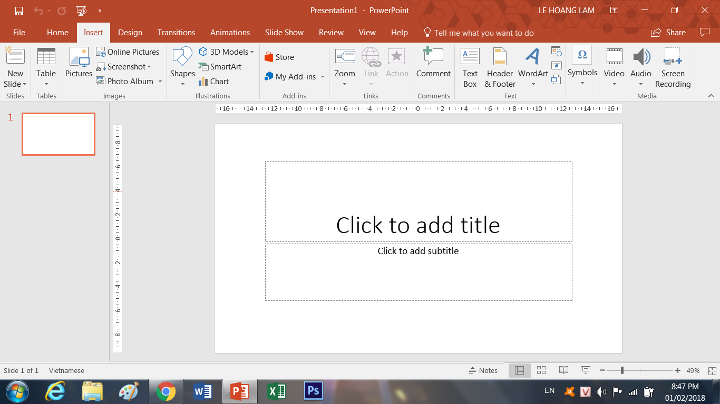
Task: Click the SmartArt button
Action: [x=220, y=67]
